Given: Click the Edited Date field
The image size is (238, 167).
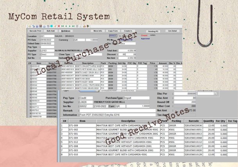Looking at the screenshot, I should tap(47, 44).
